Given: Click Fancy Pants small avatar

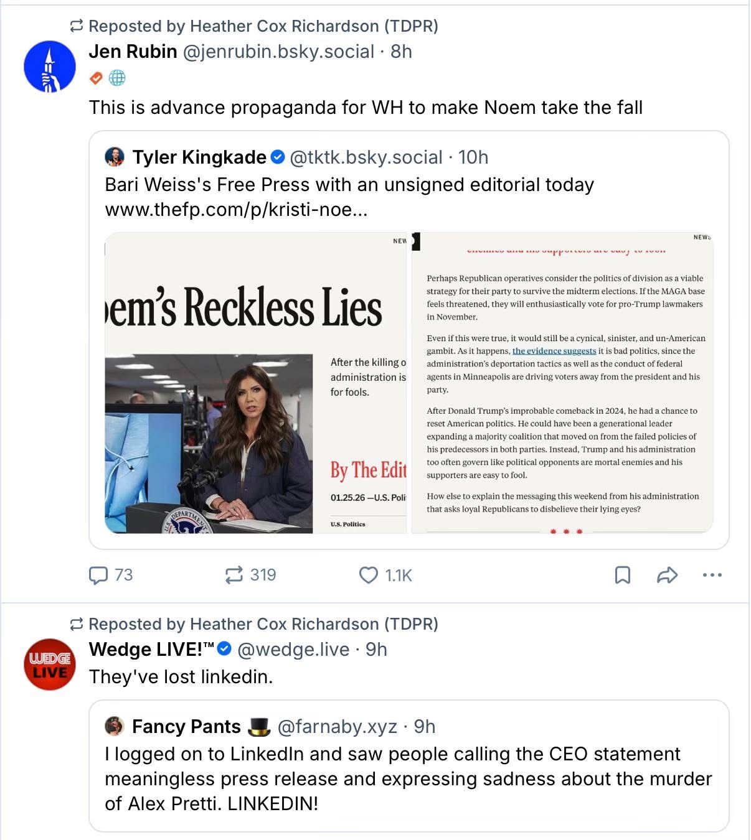Looking at the screenshot, I should coord(115,726).
